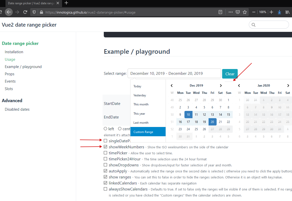Image resolution: width=292 pixels, height=201 pixels.
Task: Click the tracking protection shield icon
Action: pyautogui.click(x=34, y=12)
